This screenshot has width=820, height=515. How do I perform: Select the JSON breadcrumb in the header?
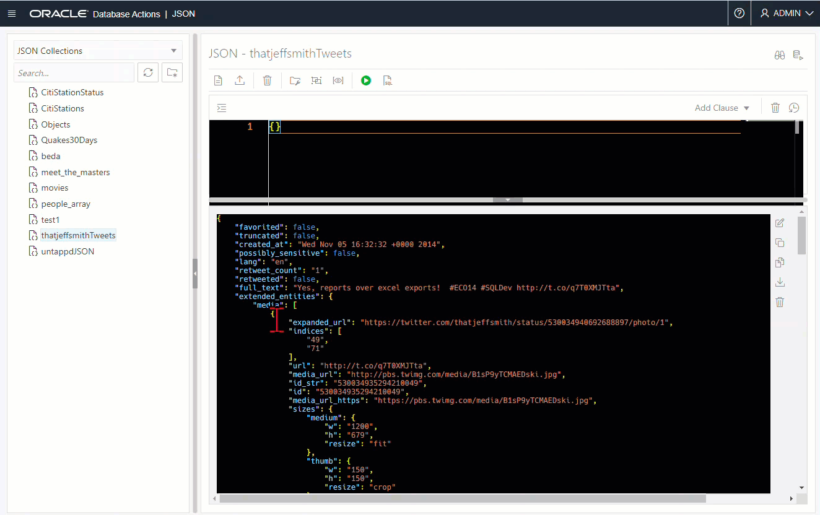(183, 13)
